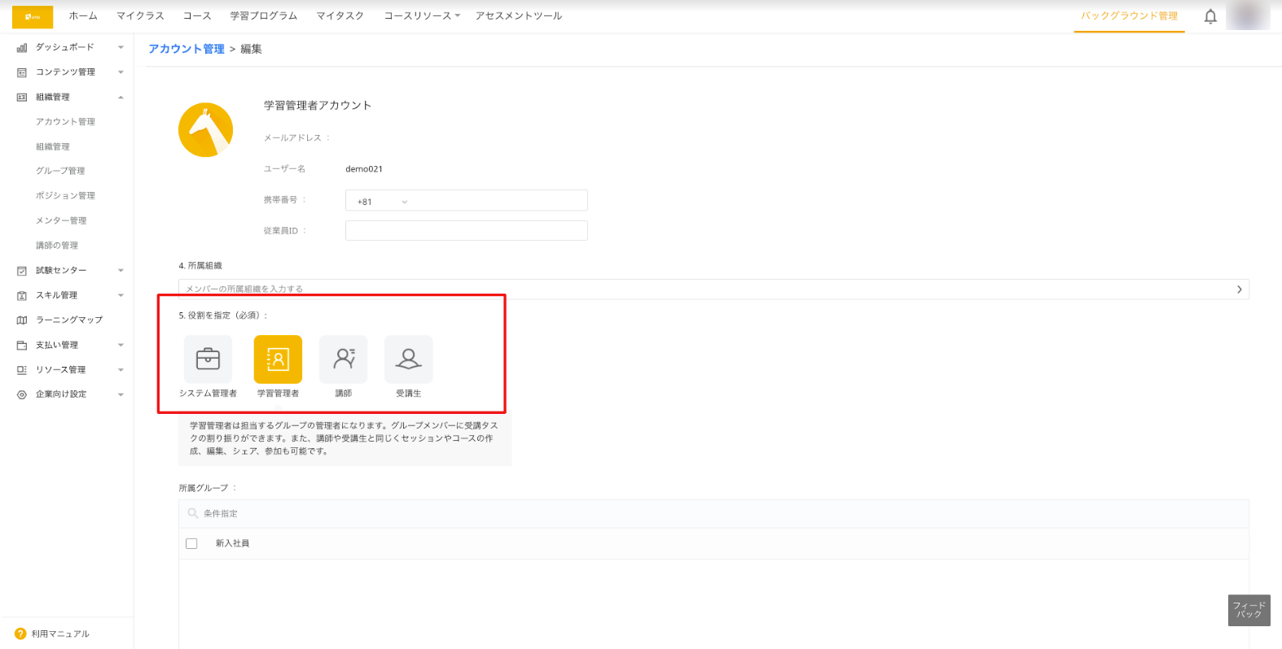Open the +81 country code dropdown
The image size is (1282, 649).
381,201
